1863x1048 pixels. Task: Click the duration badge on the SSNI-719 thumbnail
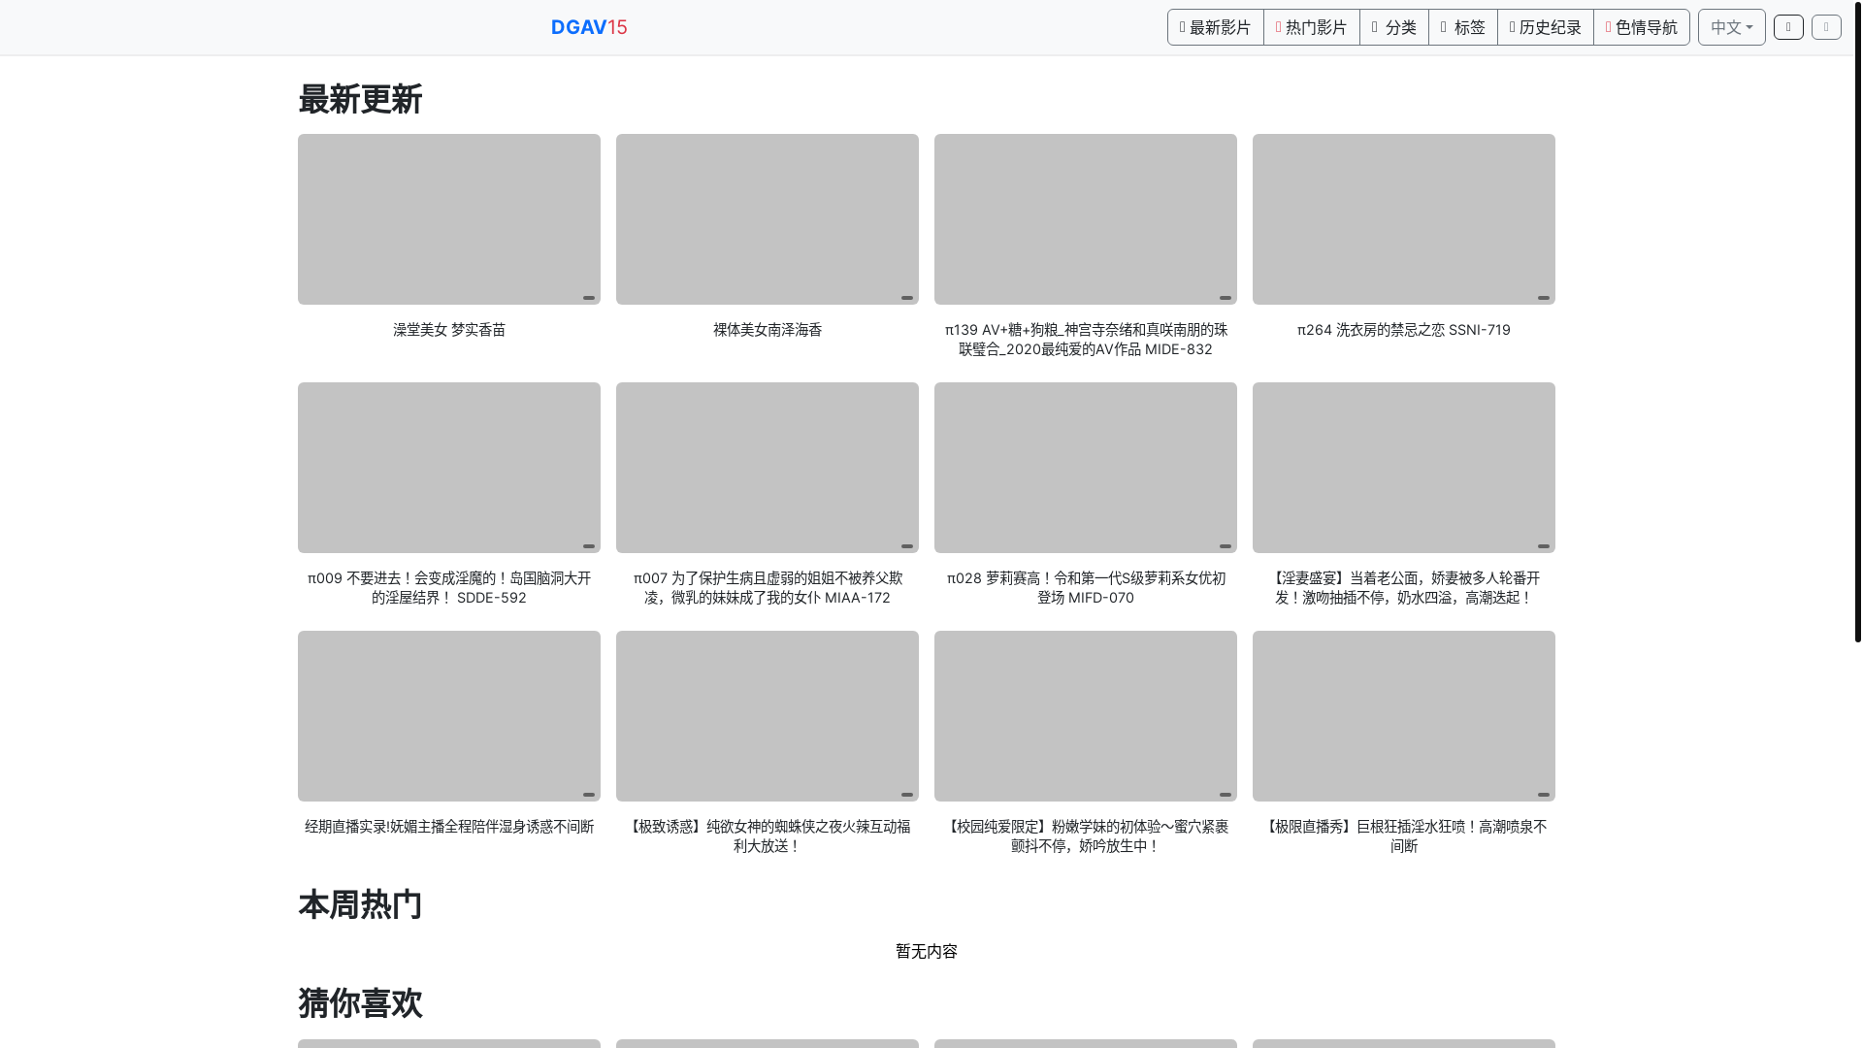pos(1543,298)
